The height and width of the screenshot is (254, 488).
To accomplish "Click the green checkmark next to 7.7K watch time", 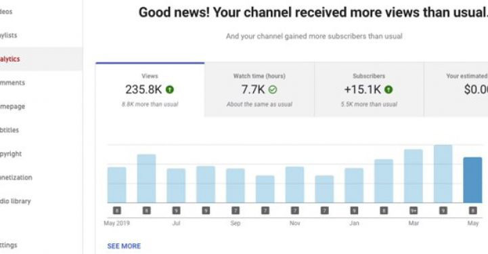I will [273, 89].
